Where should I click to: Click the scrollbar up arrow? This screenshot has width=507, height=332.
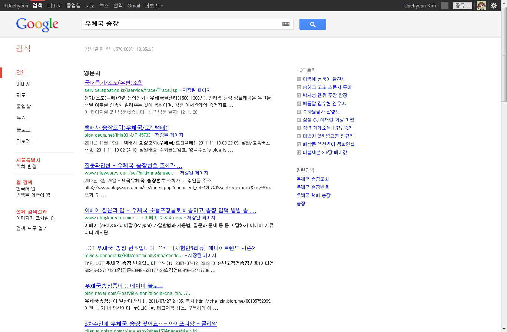click(x=504, y=3)
